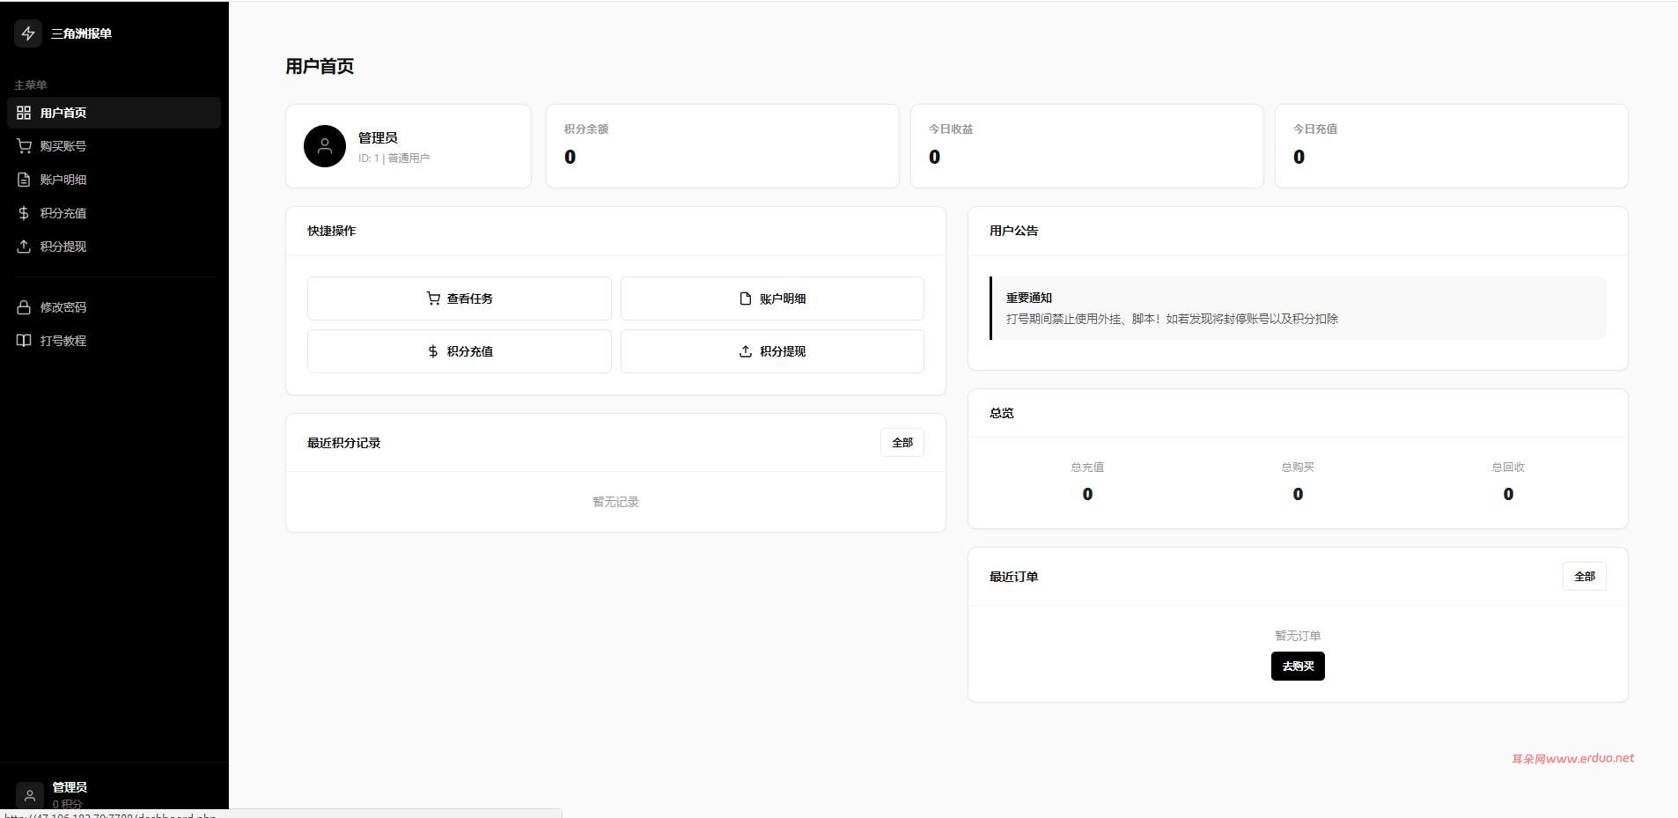Screen dimensions: 1678x818
Task: Open 用户首页 in the sidebar menu
Action: coord(114,113)
